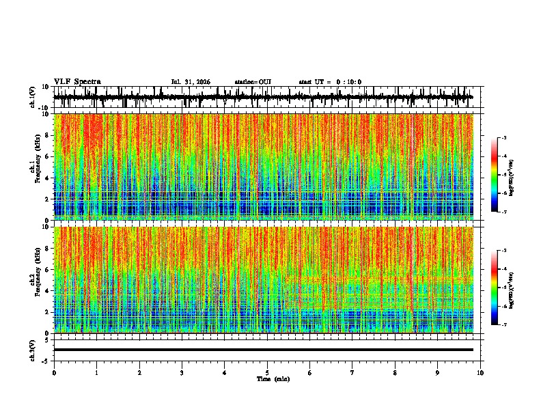This screenshot has width=541, height=418.
Task: Click the ch.3(V) flat black trace
Action: tap(264, 350)
